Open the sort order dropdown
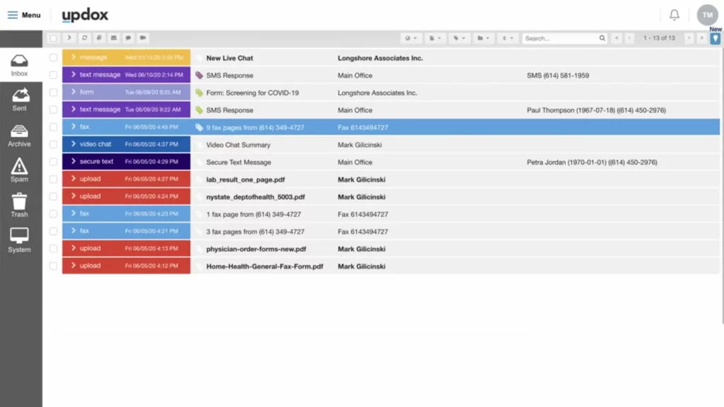Screen dimensions: 724x407 [x=508, y=38]
